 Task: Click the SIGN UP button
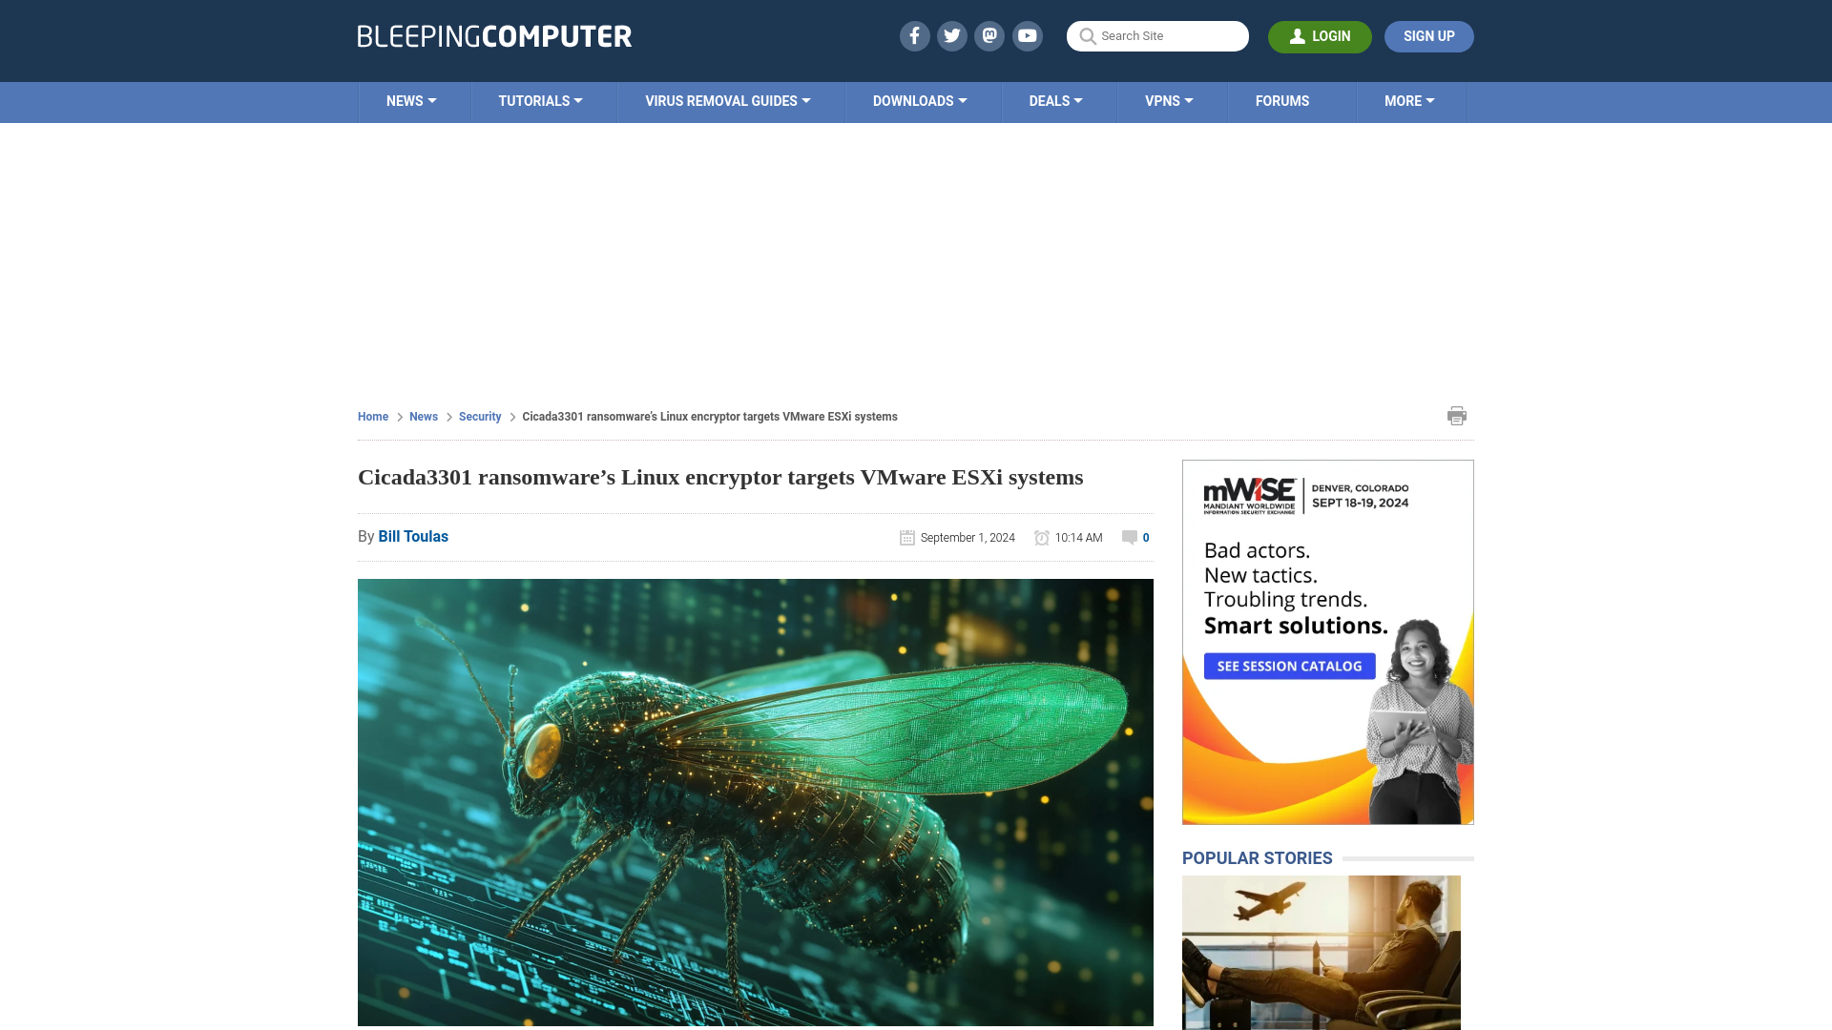coord(1428,36)
